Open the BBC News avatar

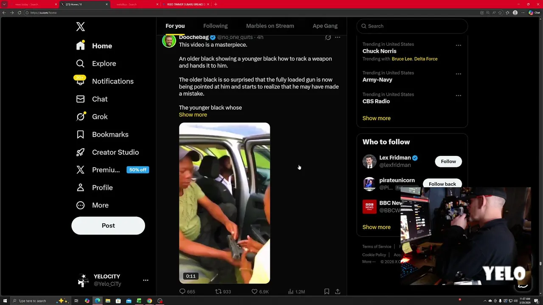369,207
